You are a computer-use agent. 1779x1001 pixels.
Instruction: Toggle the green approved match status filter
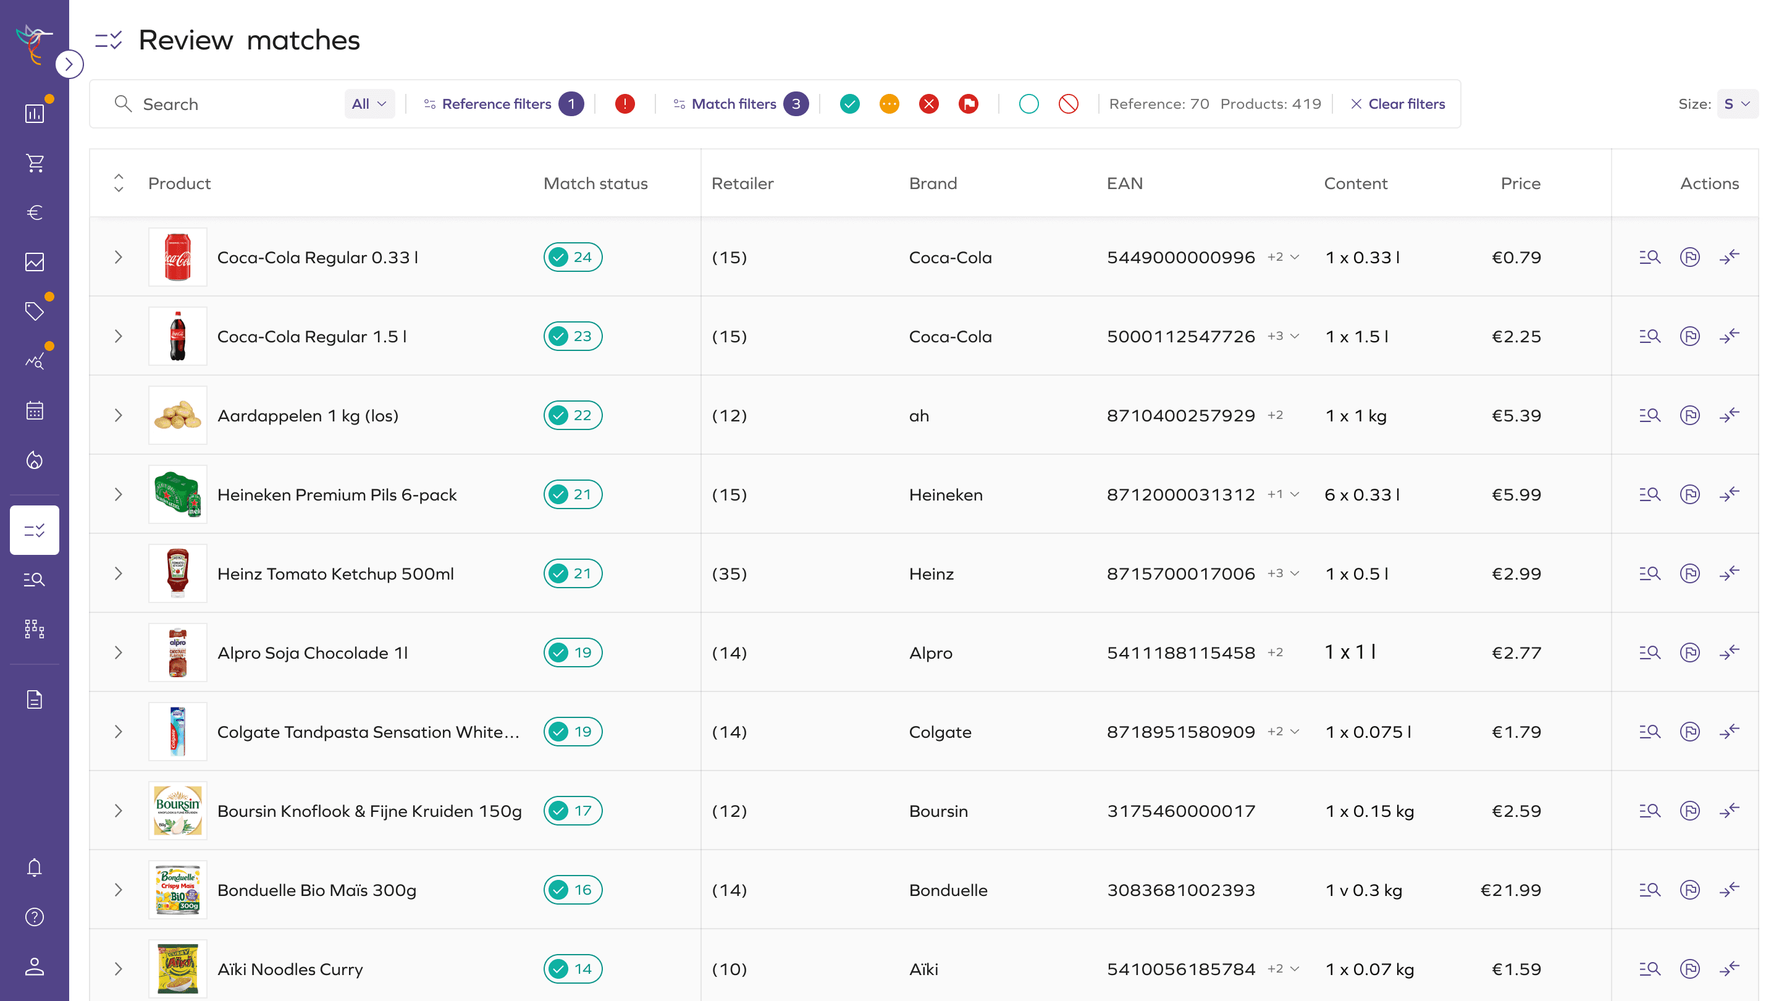[x=849, y=104]
